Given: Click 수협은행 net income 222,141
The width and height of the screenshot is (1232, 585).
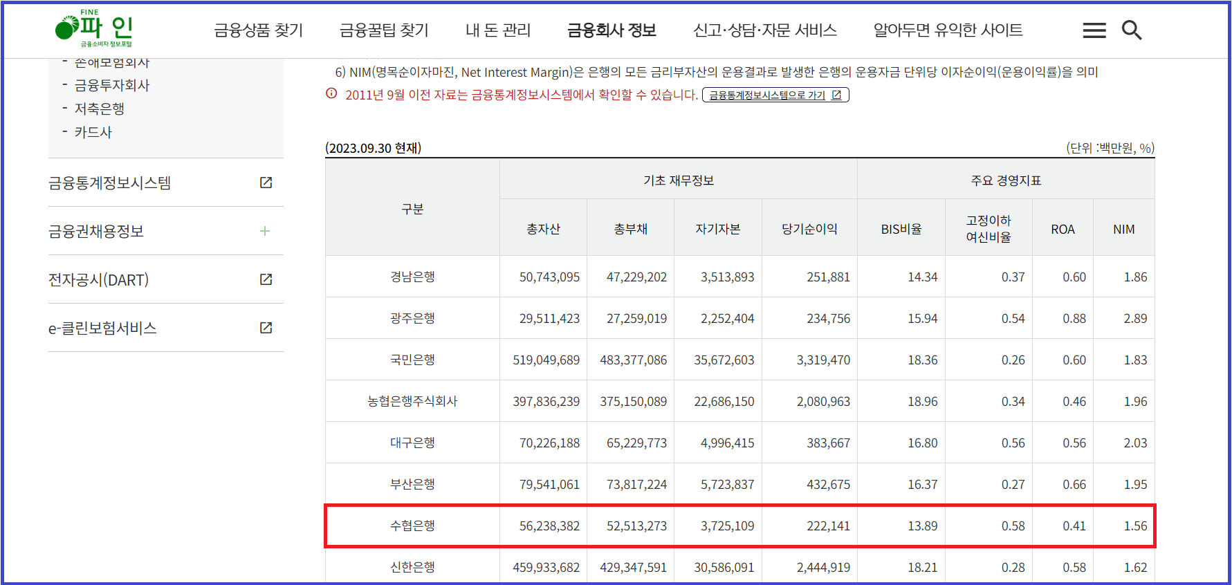Looking at the screenshot, I should (x=828, y=526).
